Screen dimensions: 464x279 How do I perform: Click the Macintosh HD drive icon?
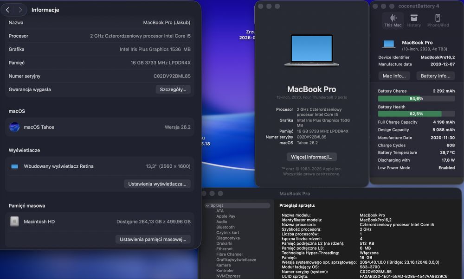tap(14, 222)
